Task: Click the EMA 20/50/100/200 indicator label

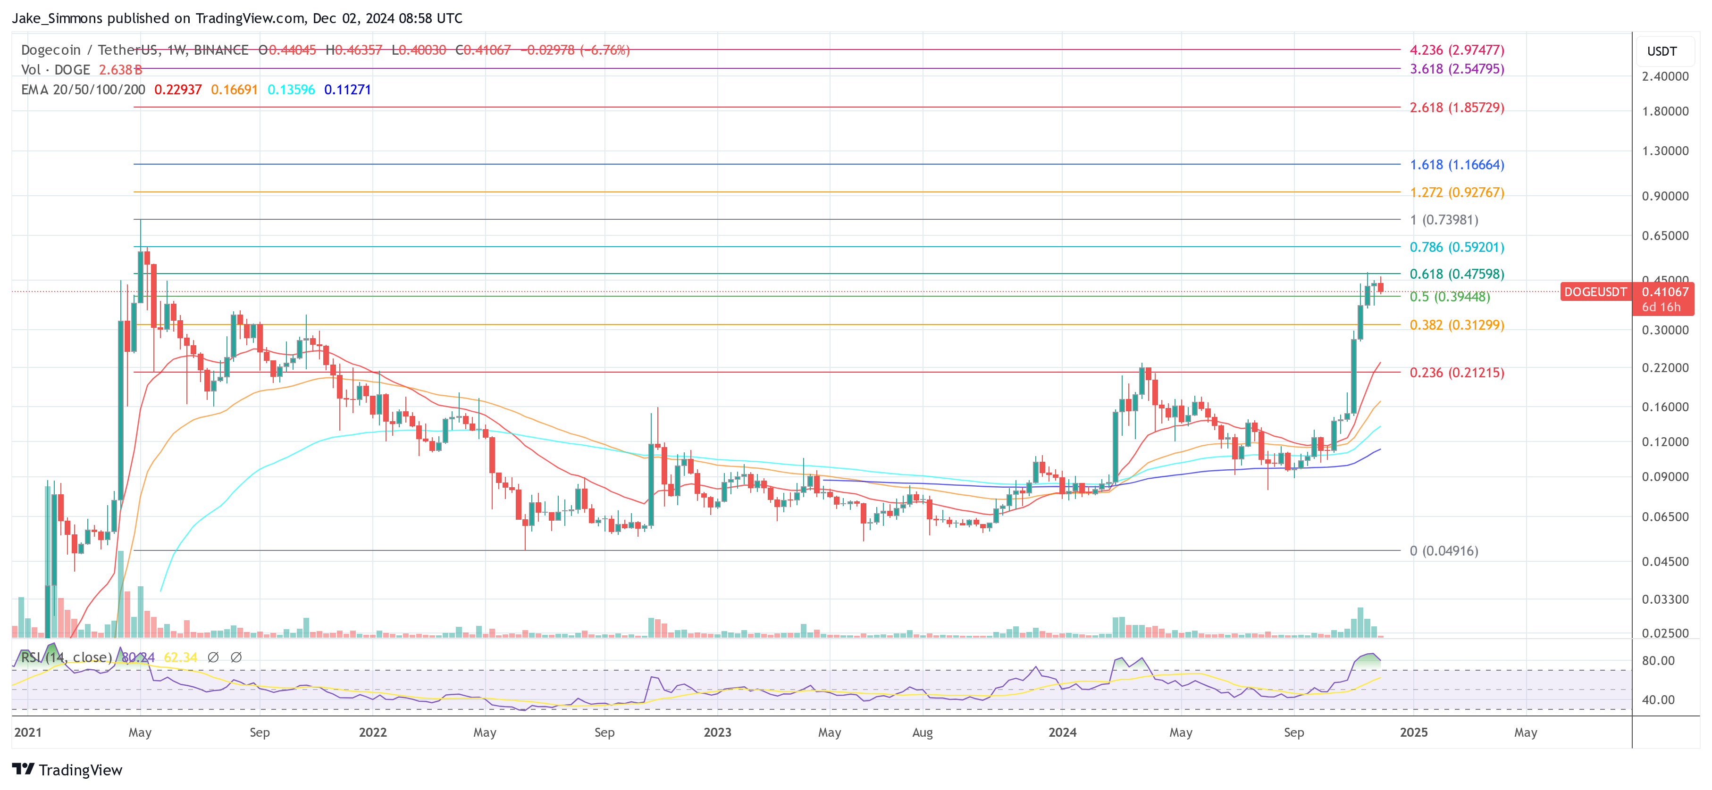Action: pyautogui.click(x=83, y=90)
